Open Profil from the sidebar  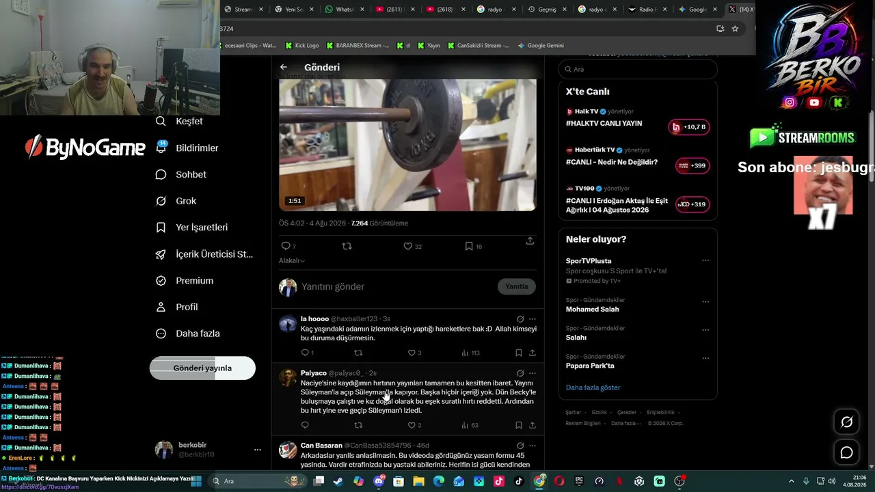click(x=176, y=307)
